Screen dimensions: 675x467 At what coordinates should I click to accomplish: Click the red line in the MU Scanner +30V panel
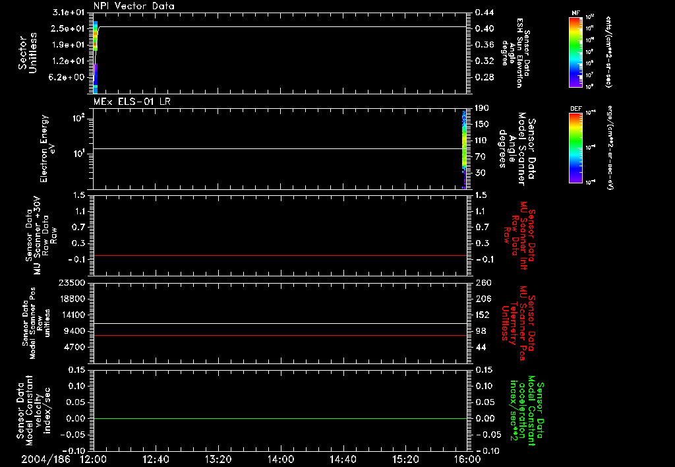[279, 256]
